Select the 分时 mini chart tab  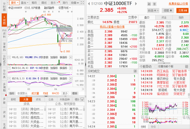coord(143,127)
